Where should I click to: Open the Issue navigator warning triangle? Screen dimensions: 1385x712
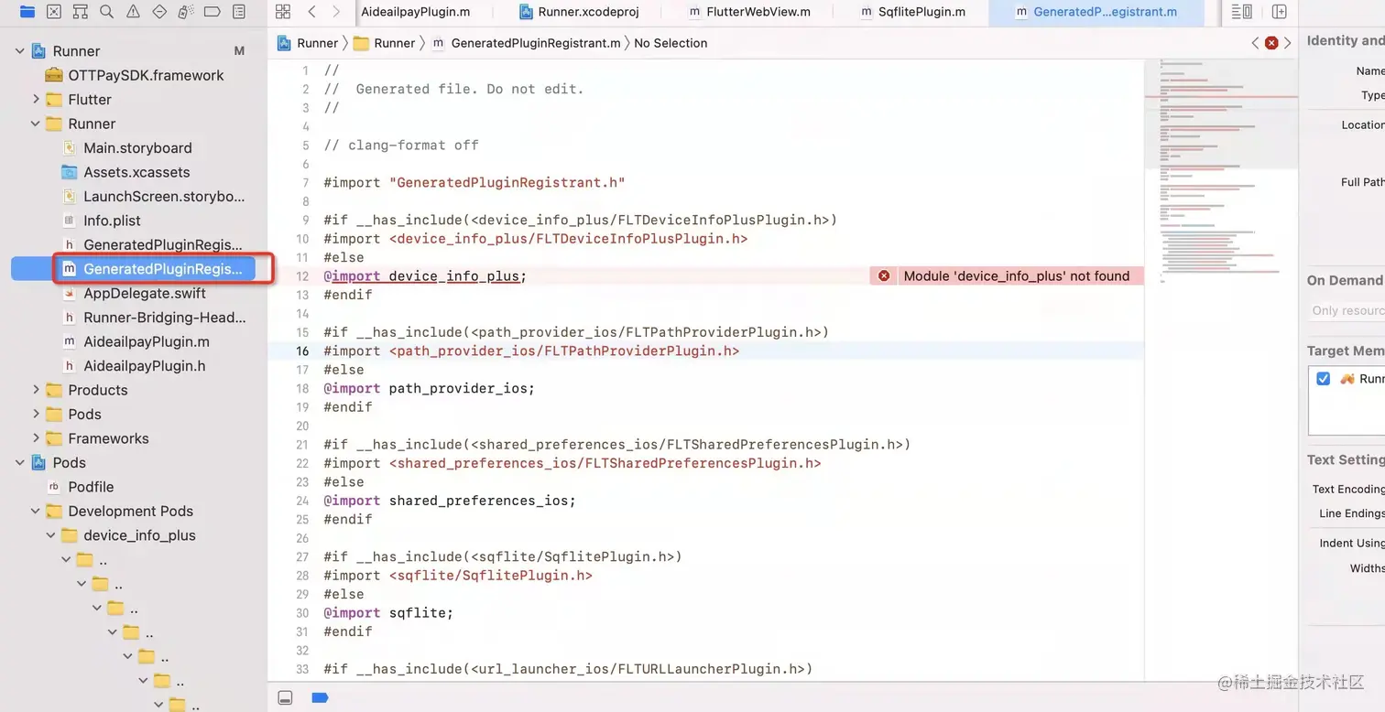tap(134, 12)
